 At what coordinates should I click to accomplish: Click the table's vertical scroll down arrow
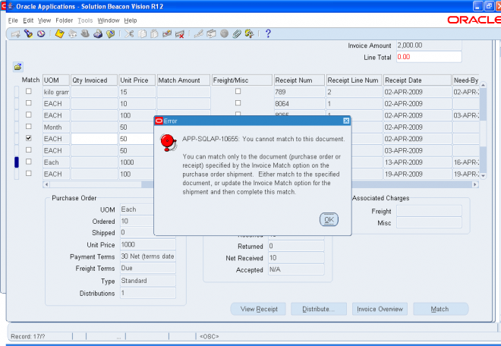click(x=483, y=176)
